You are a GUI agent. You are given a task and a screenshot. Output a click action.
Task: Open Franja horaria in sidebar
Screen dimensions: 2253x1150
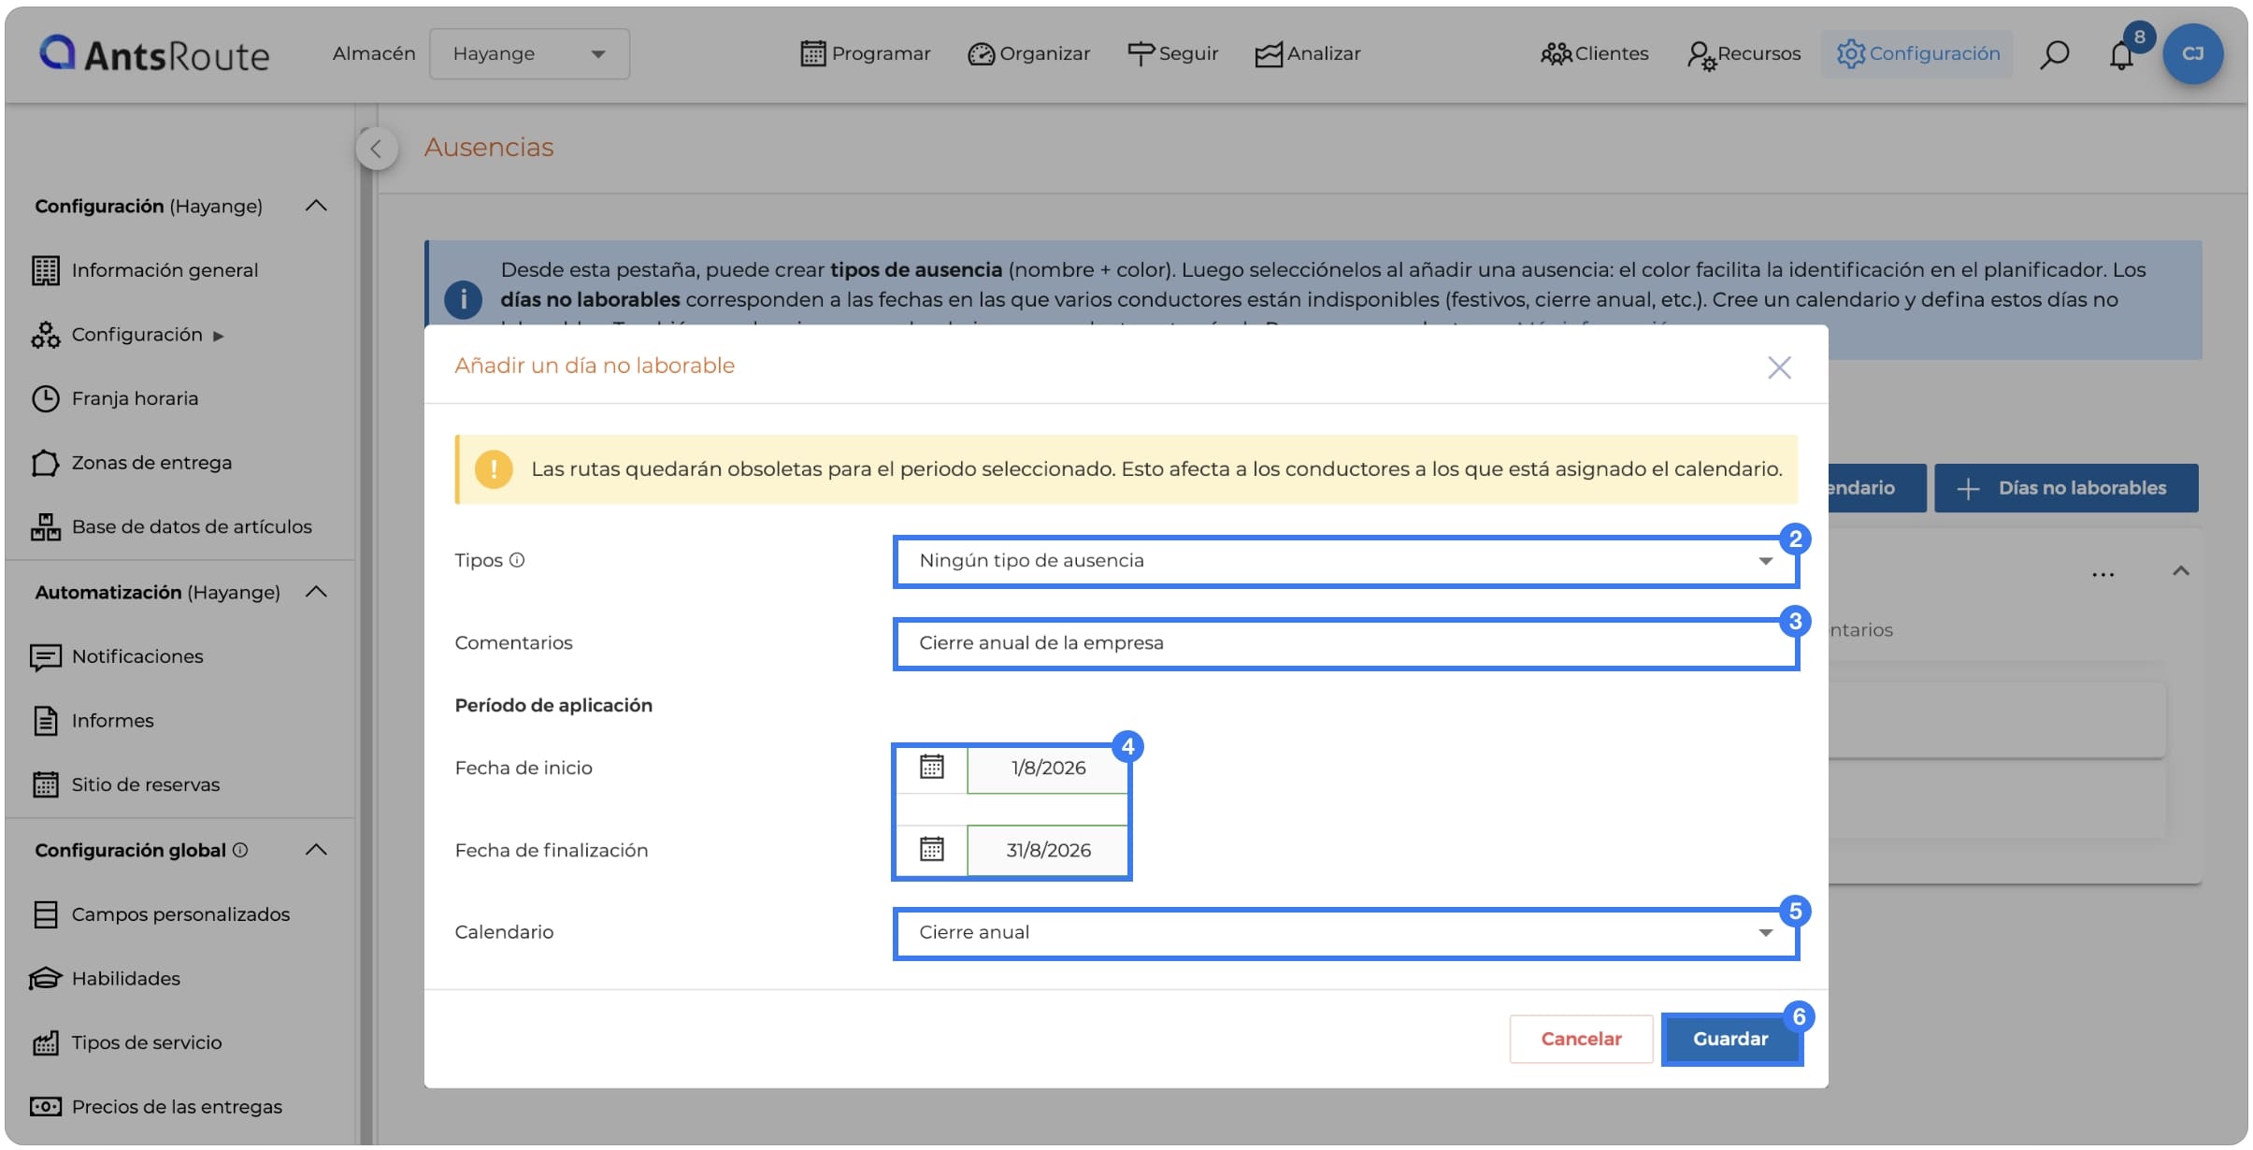pos(135,398)
